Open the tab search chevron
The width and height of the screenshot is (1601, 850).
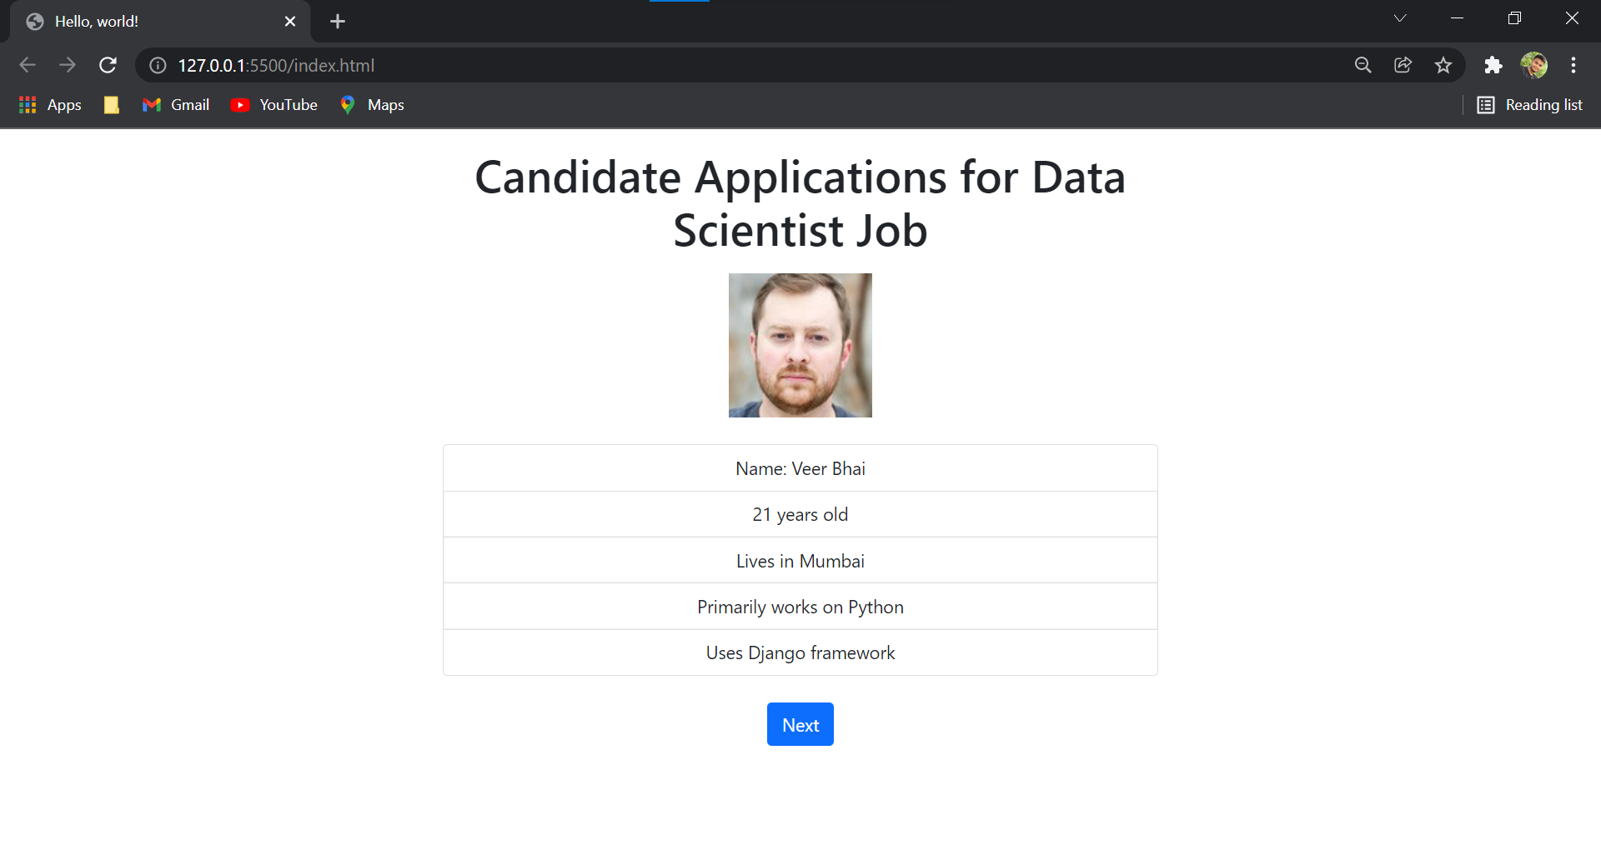point(1400,17)
